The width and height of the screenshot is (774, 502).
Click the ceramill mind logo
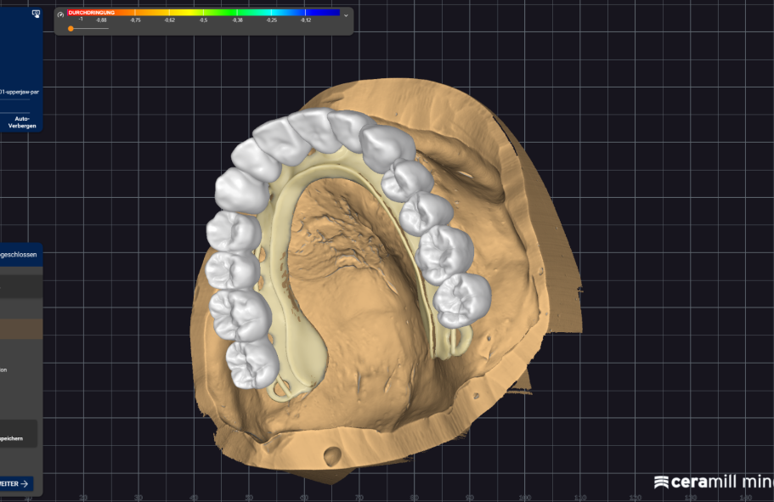pyautogui.click(x=712, y=481)
